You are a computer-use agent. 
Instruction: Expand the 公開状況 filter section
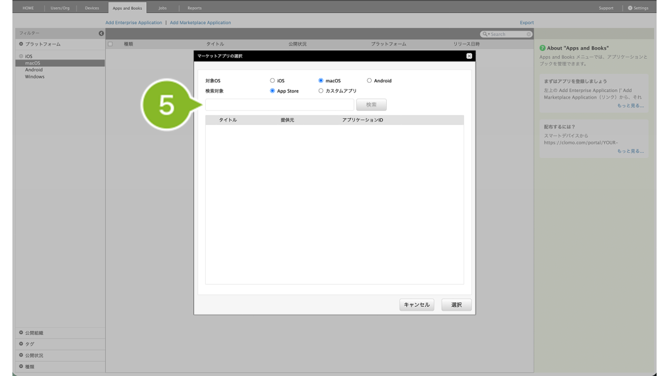21,355
